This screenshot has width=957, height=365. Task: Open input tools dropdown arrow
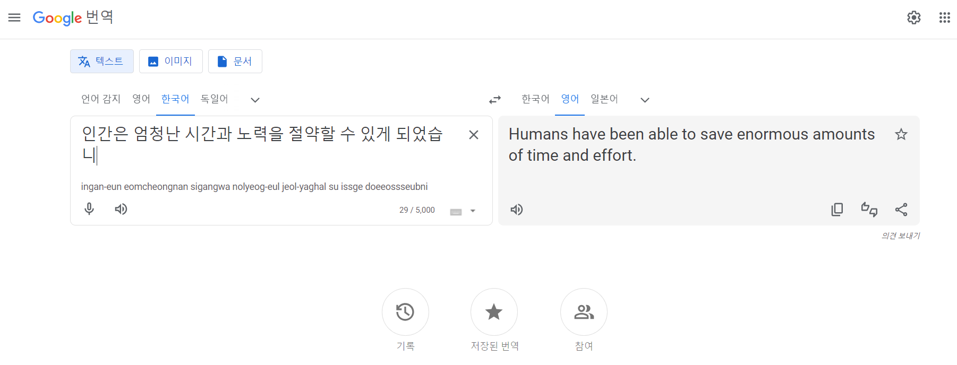pos(473,211)
